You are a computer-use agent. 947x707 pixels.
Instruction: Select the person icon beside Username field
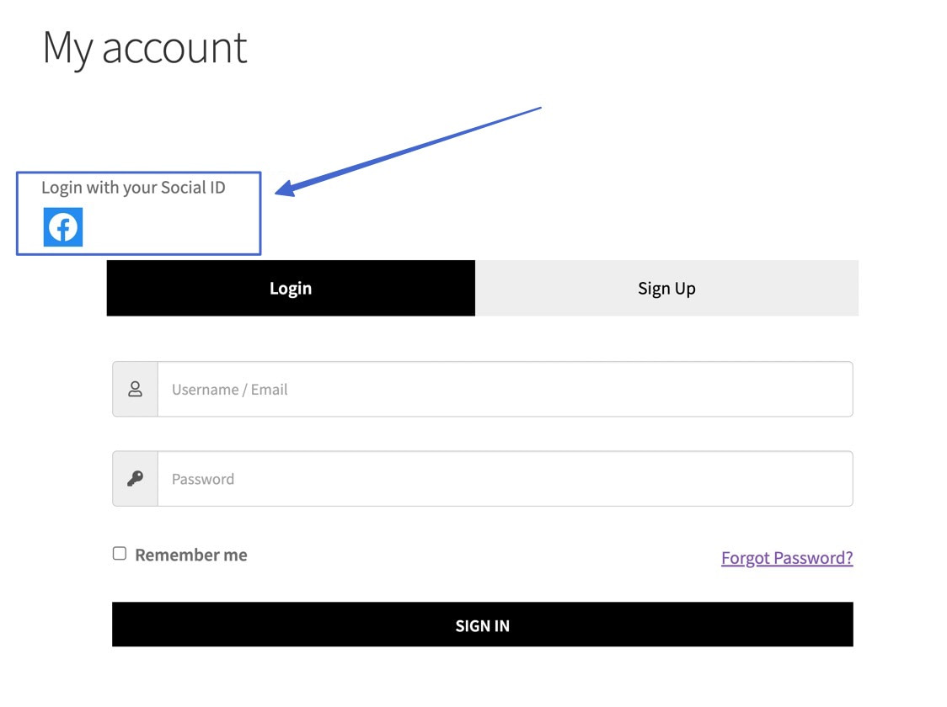135,389
